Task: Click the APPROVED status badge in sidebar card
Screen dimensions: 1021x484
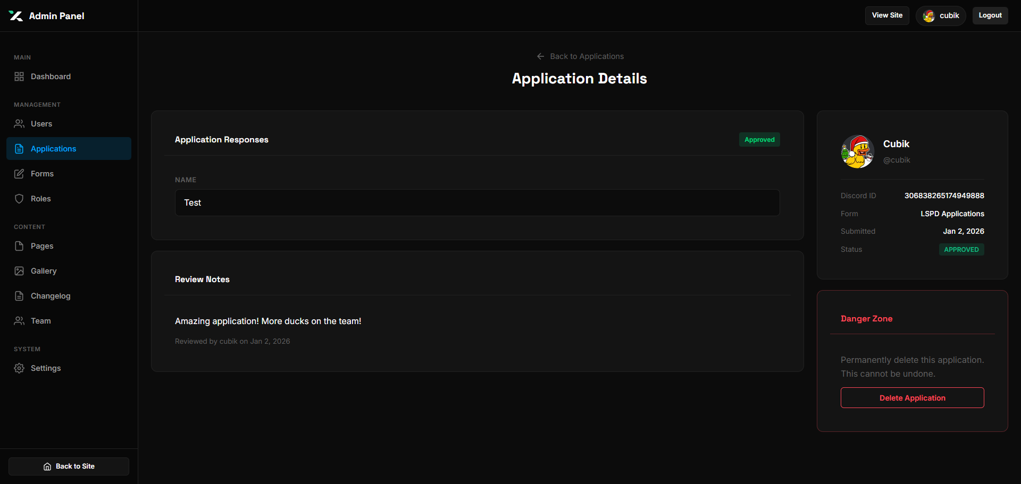Action: click(961, 249)
